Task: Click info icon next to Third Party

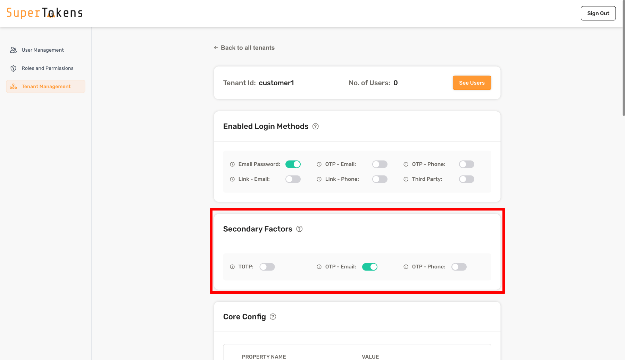Action: coord(406,179)
